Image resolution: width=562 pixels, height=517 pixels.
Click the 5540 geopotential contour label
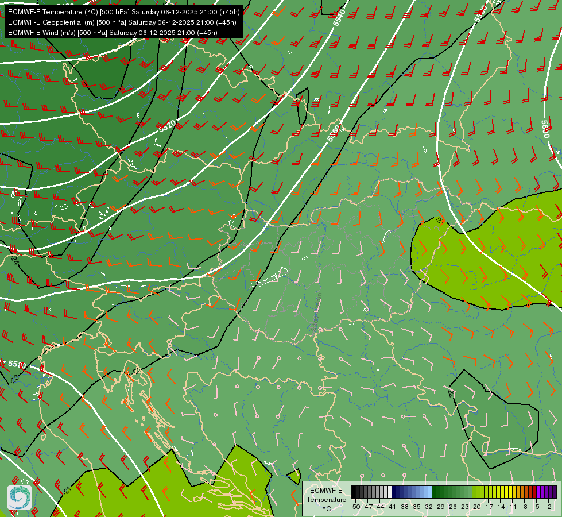coord(339,18)
